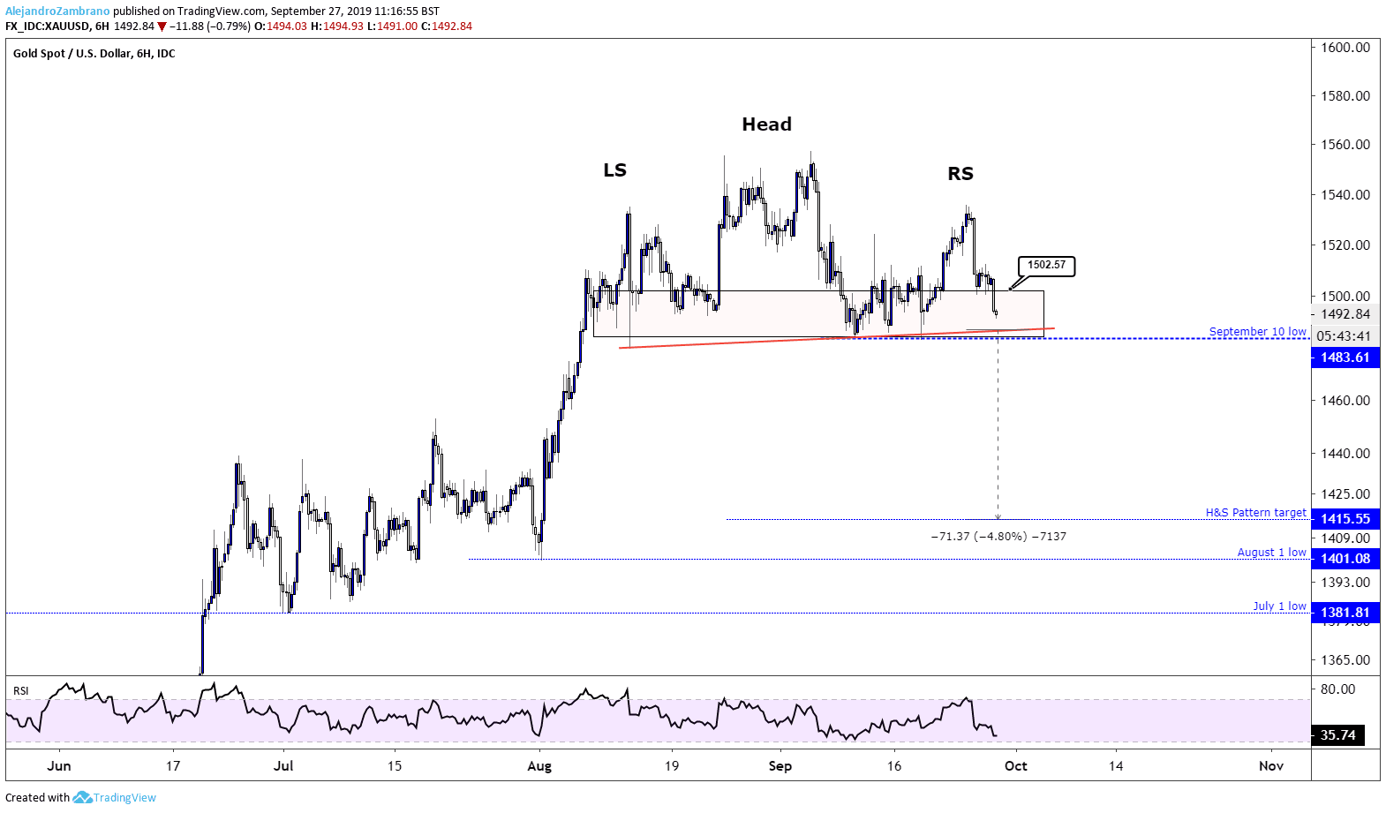This screenshot has width=1386, height=813.
Task: Click the 1381.81 July low price label
Action: (1345, 613)
